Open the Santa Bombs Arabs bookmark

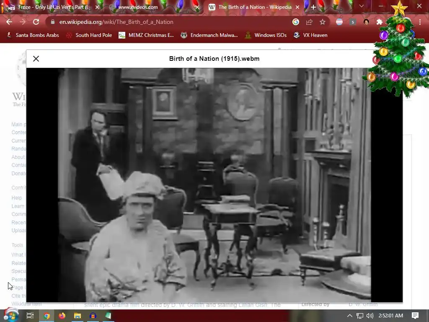33,35
